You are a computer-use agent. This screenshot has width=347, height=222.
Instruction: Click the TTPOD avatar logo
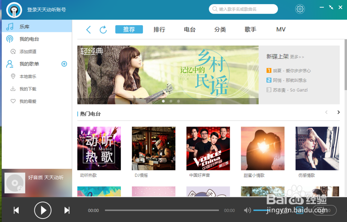(x=14, y=10)
